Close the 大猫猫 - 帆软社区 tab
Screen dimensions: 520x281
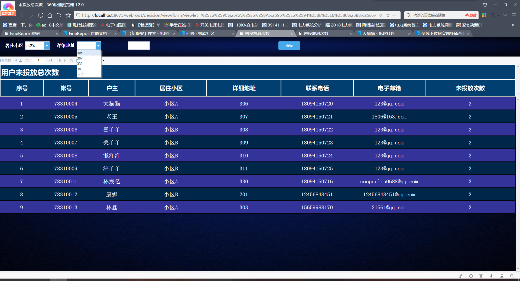[409, 34]
